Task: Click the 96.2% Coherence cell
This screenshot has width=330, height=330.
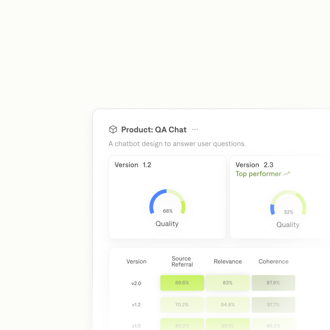Action: click(273, 324)
